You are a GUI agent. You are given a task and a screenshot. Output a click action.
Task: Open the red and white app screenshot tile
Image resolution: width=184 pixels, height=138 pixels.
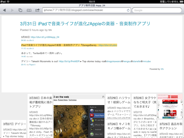[x=170, y=106]
